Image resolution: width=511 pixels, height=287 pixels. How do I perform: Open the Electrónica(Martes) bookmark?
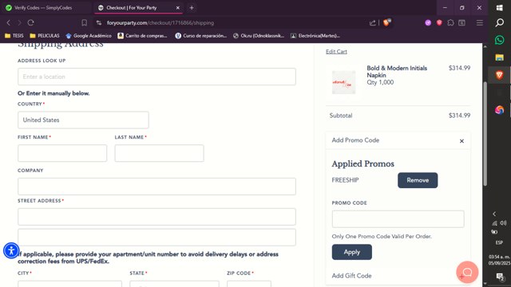(x=315, y=36)
